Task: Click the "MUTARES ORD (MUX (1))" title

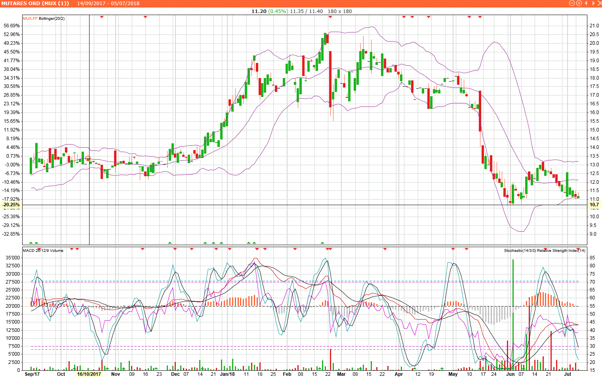Action: point(35,3)
